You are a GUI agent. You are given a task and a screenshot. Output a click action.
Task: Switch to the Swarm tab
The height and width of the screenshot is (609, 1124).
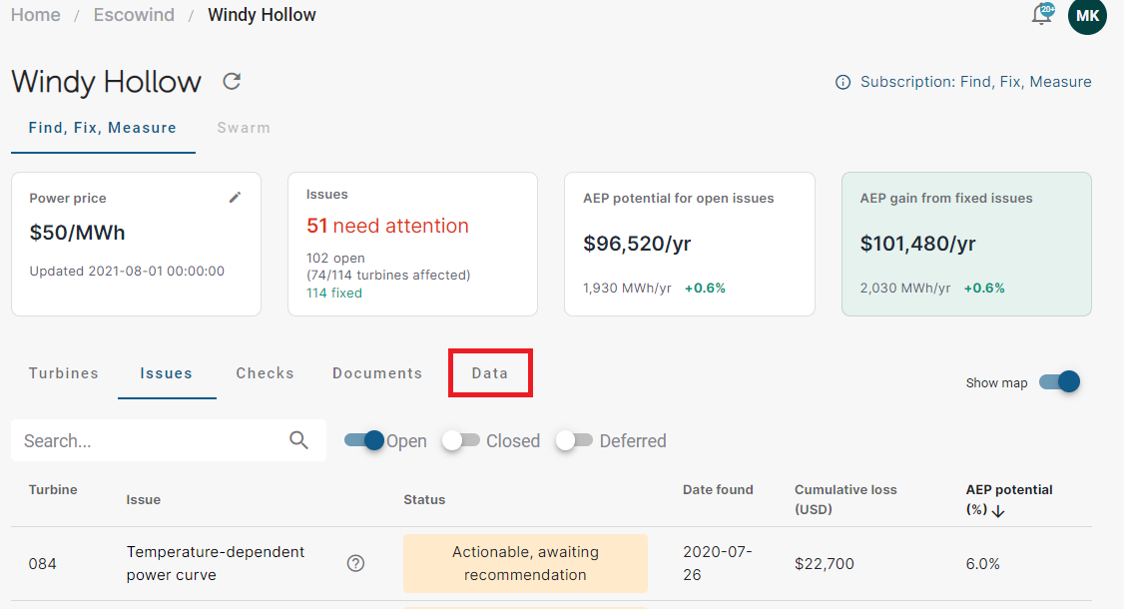[244, 128]
